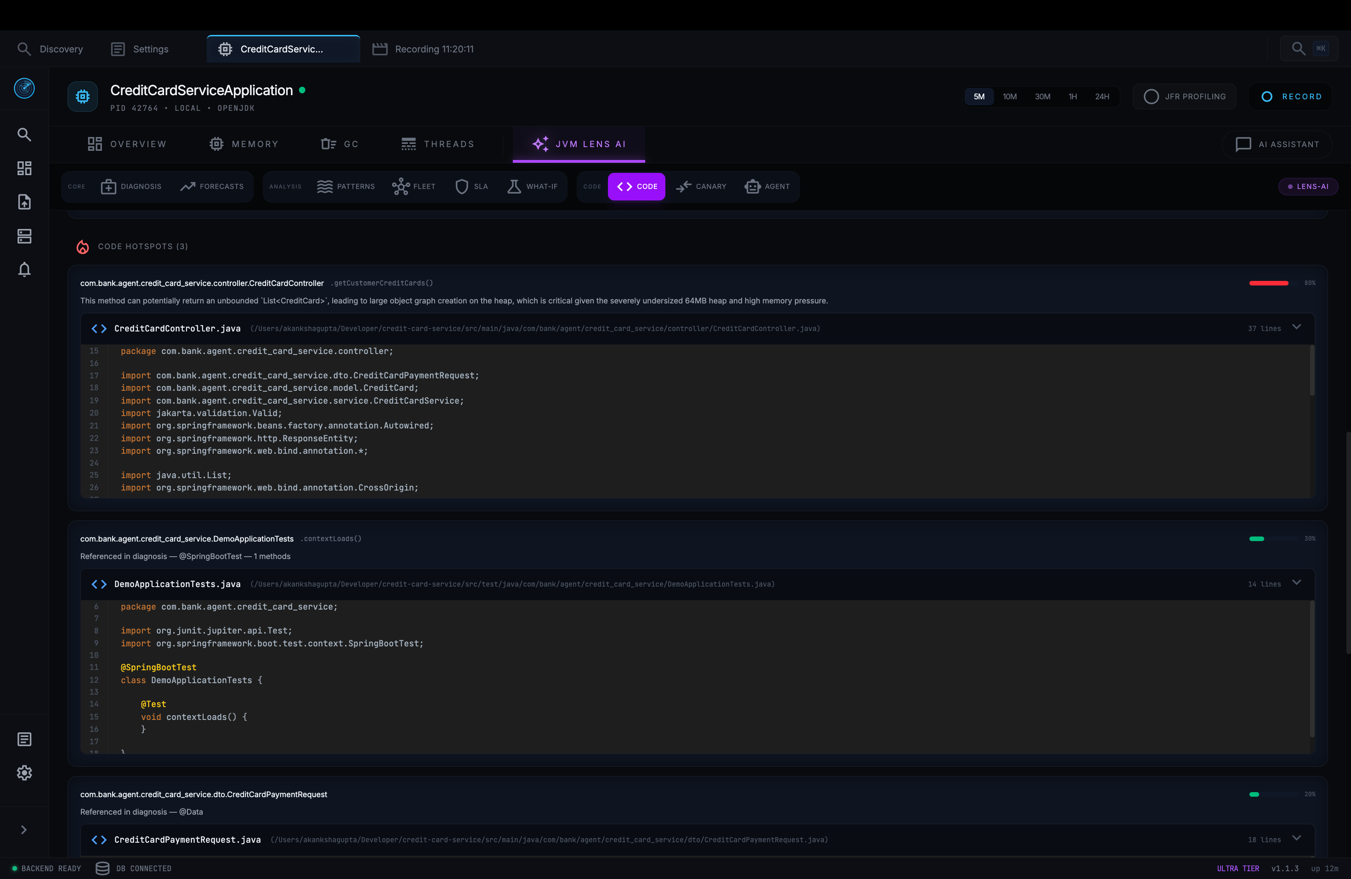Start a Record session
Image resolution: width=1351 pixels, height=879 pixels.
(x=1290, y=96)
